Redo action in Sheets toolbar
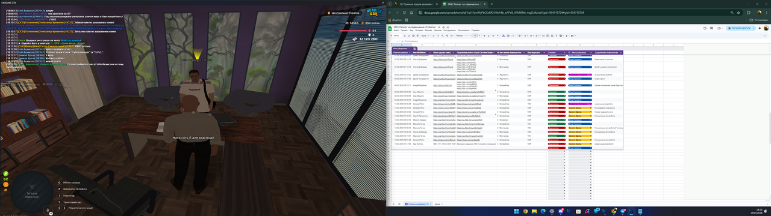771x216 pixels. (409, 35)
